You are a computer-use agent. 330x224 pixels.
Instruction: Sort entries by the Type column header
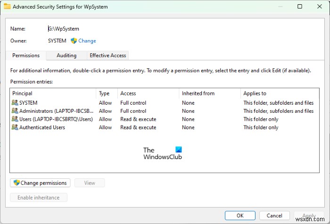[x=104, y=93]
